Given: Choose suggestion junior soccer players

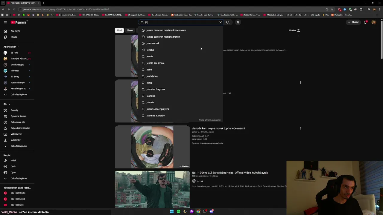Looking at the screenshot, I should point(180,109).
